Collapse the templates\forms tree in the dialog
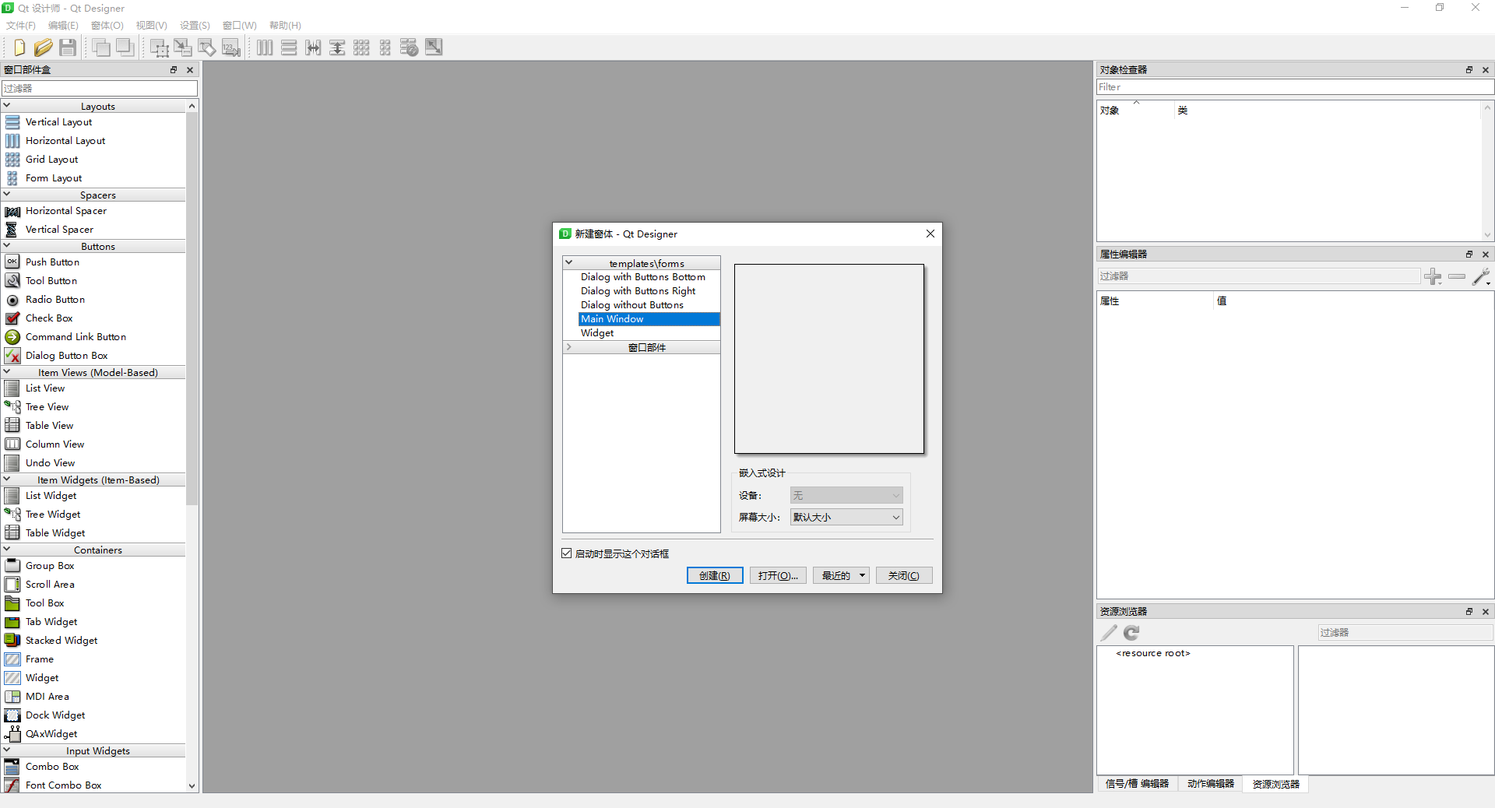 [569, 262]
